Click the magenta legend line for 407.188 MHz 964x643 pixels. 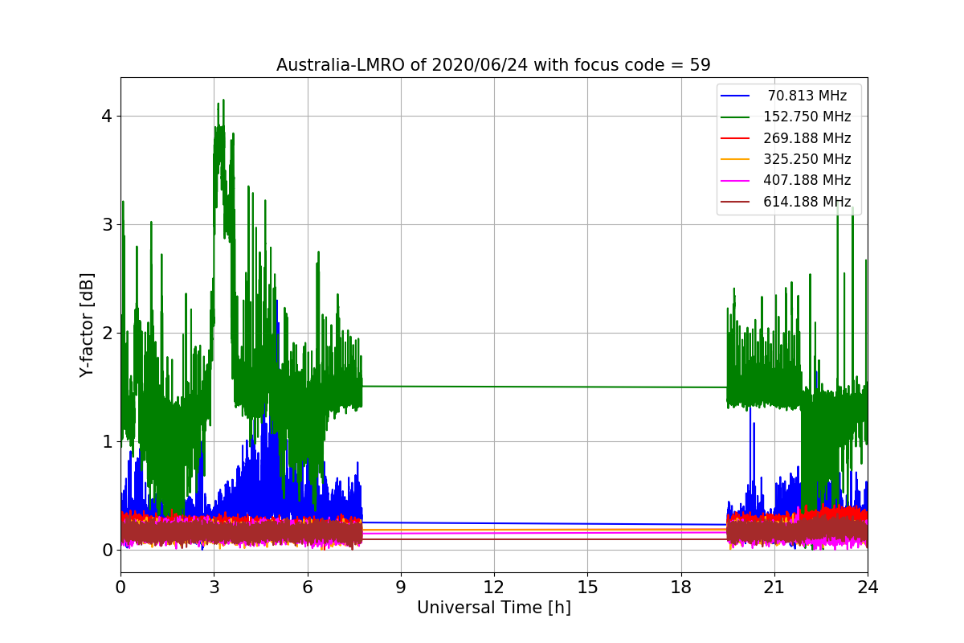pos(736,180)
